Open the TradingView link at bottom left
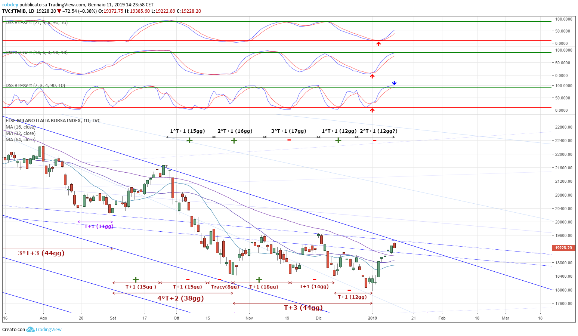 (48, 329)
